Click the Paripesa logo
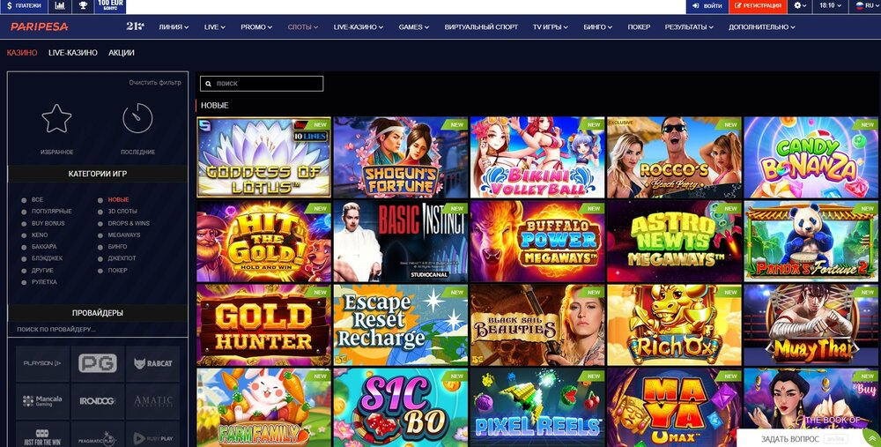Image resolution: width=881 pixels, height=447 pixels. pos(40,26)
